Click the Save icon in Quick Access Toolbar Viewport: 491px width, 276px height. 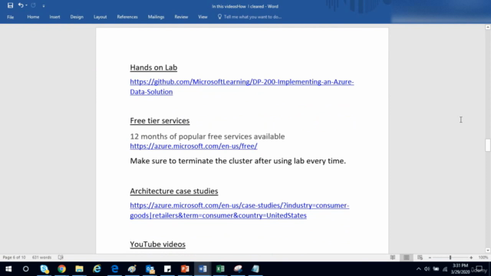coord(10,5)
